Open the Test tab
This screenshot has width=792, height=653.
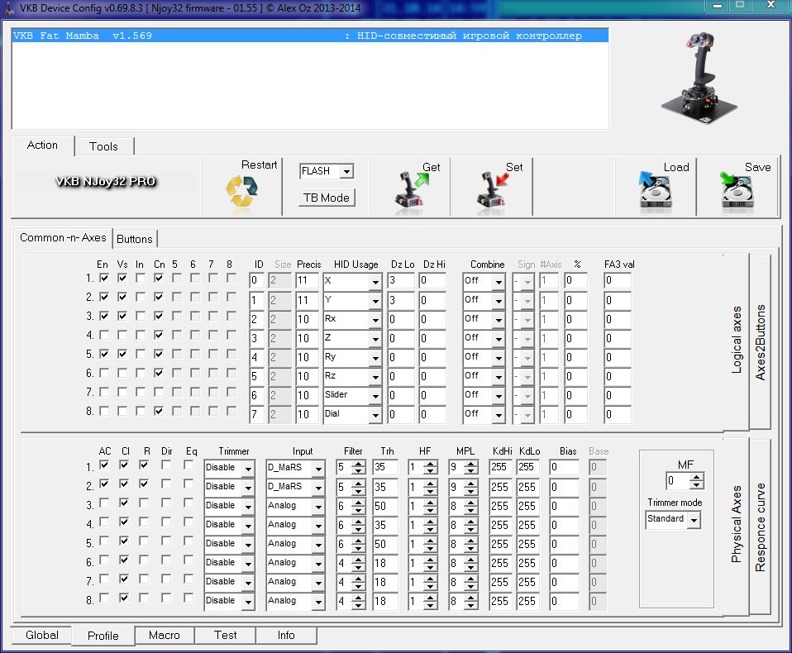(x=225, y=636)
